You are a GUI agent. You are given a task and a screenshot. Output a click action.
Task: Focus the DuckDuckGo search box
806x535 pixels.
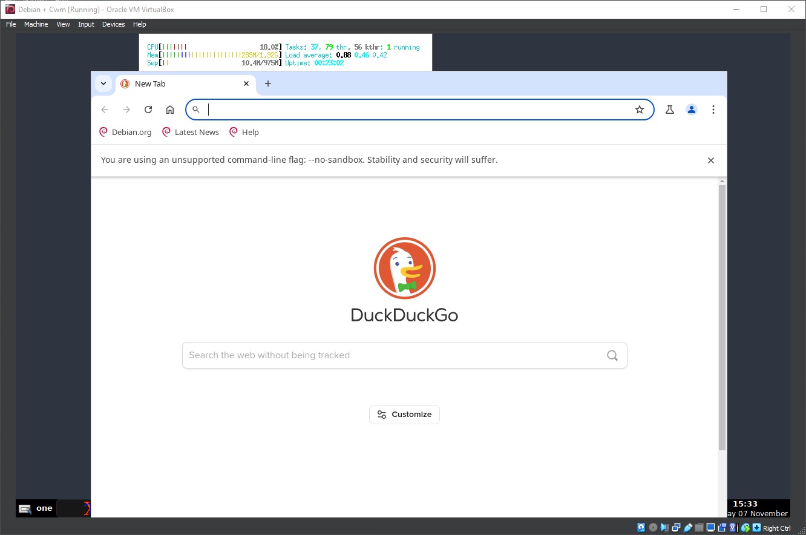[393, 355]
